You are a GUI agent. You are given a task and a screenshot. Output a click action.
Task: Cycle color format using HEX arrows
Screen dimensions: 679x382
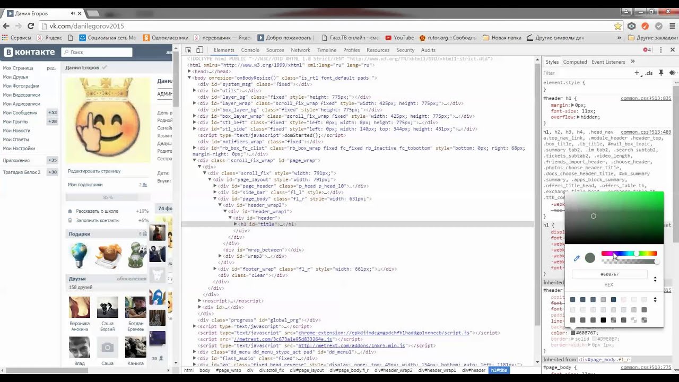tap(655, 279)
